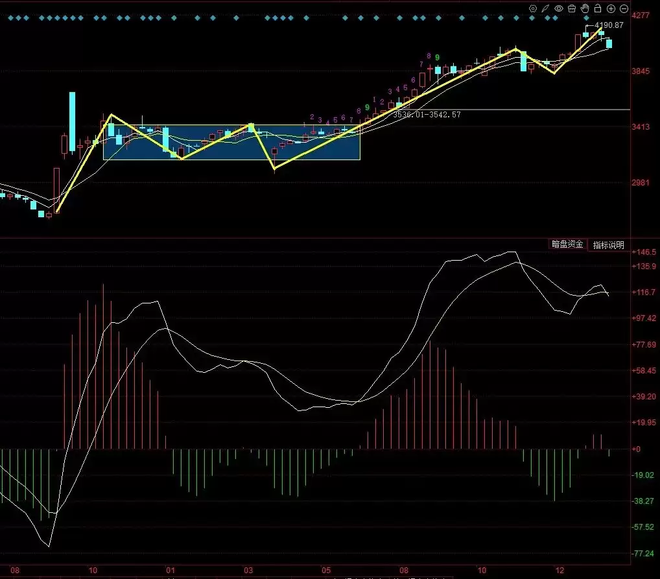Viewport: 660px width, 579px height.
Task: Open the 指标说明 indicator help panel
Action: 608,245
